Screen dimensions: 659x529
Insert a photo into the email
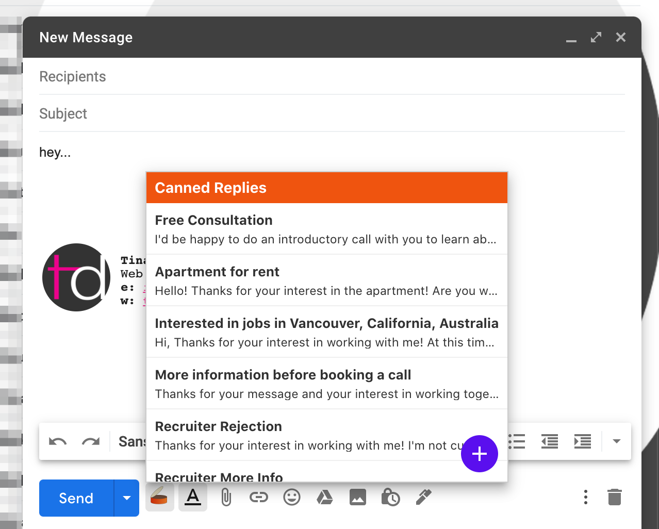point(358,497)
